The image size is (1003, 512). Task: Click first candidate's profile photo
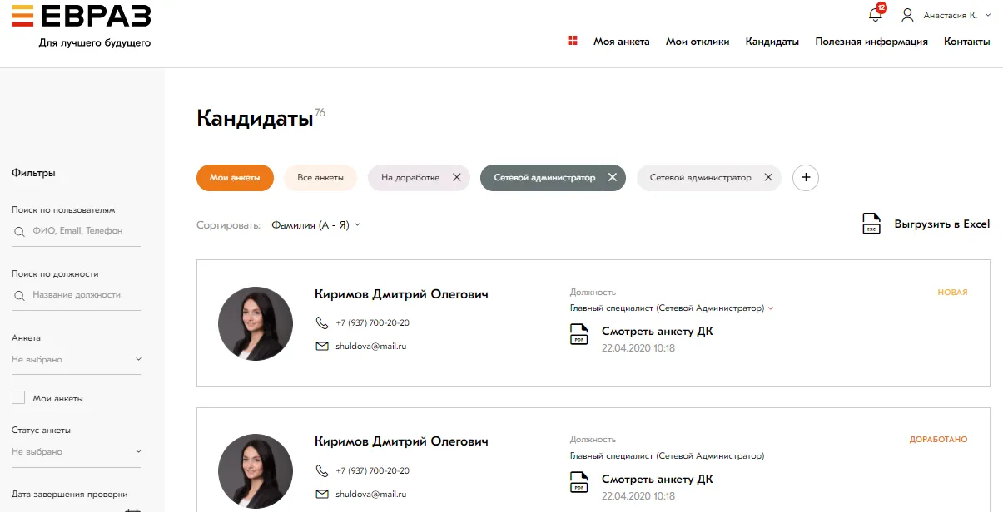(256, 323)
